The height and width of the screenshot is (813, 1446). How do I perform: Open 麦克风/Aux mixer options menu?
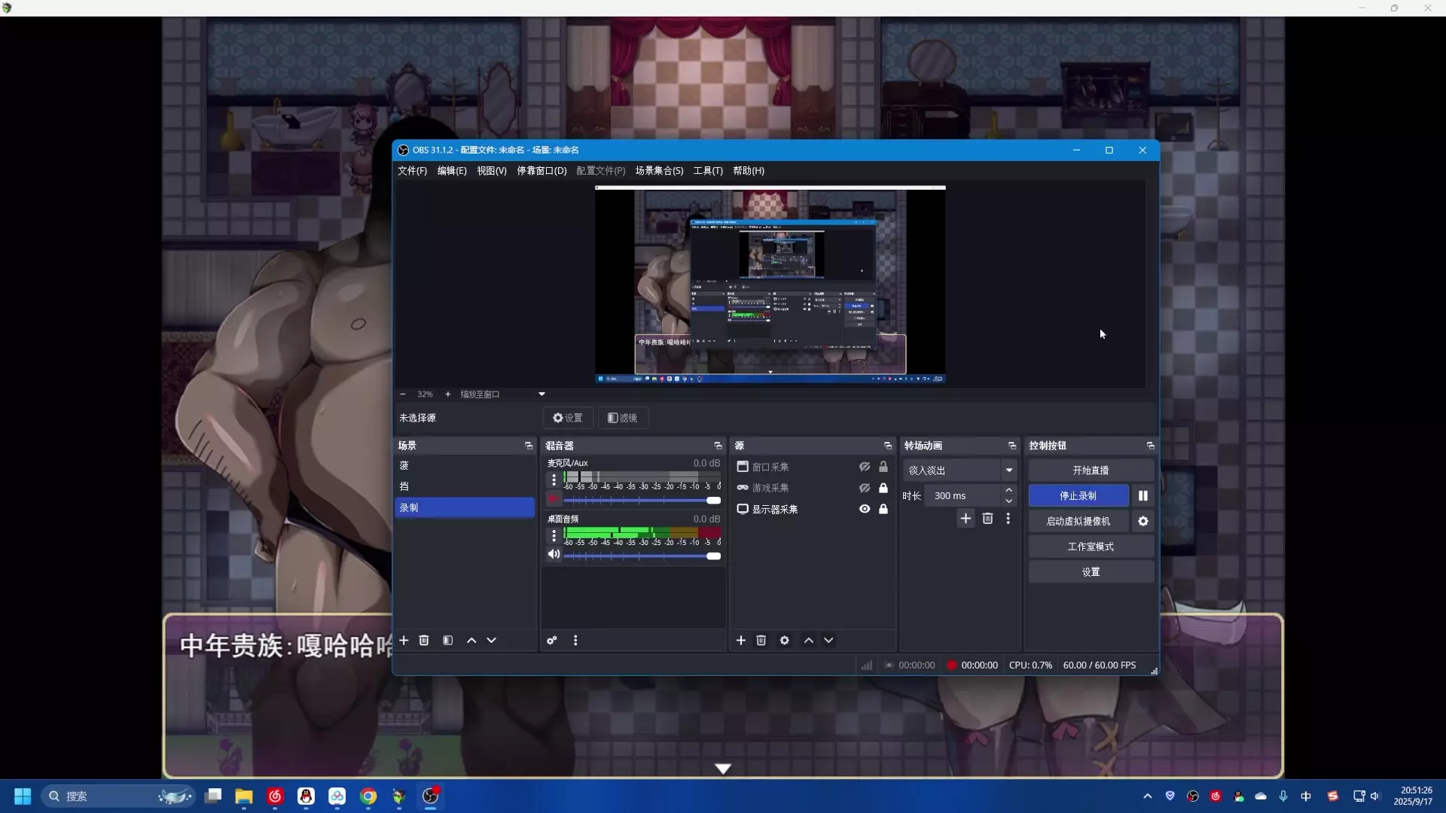coord(554,480)
